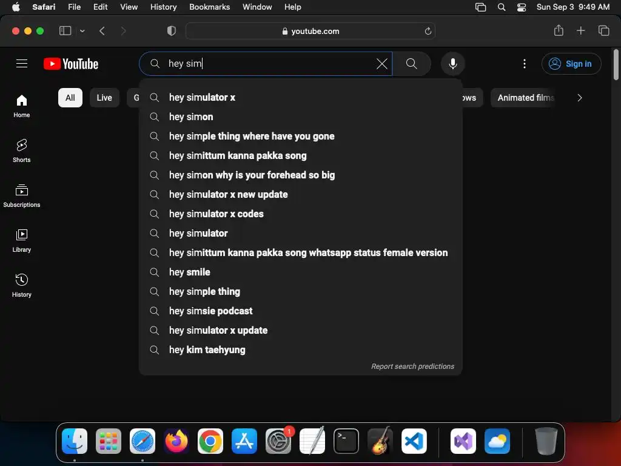Image resolution: width=621 pixels, height=466 pixels.
Task: Choose 'hey simulator x codes'
Action: (300, 214)
